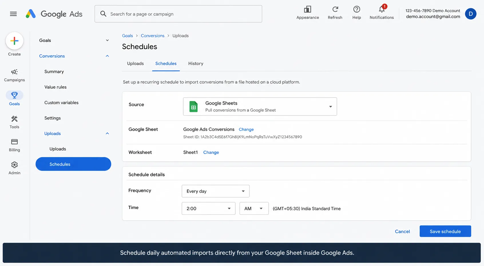Click the Cancel button

tap(402, 231)
